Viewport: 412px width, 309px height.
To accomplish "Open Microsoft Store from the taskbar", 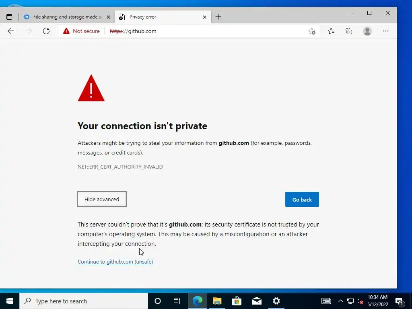I will point(237,301).
